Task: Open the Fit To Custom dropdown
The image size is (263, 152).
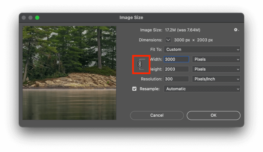Action: (x=202, y=49)
